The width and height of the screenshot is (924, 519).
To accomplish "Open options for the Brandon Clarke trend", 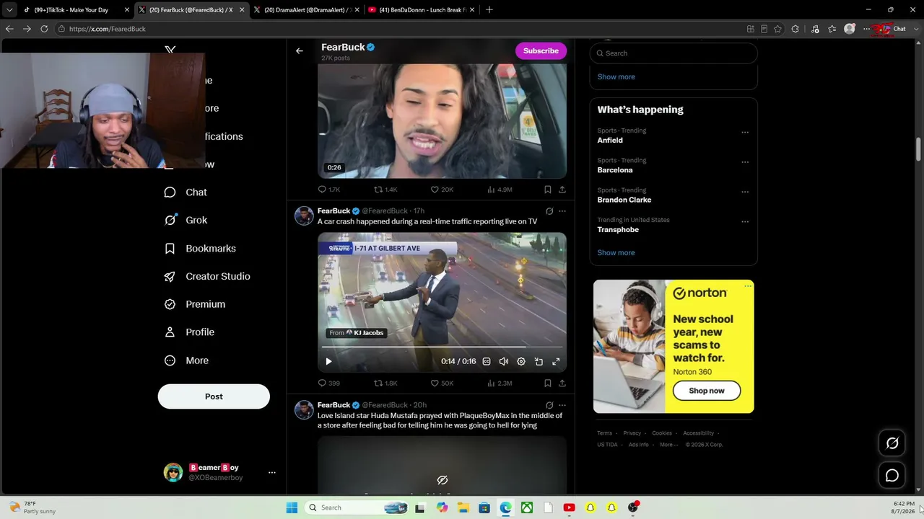I will coord(745,192).
